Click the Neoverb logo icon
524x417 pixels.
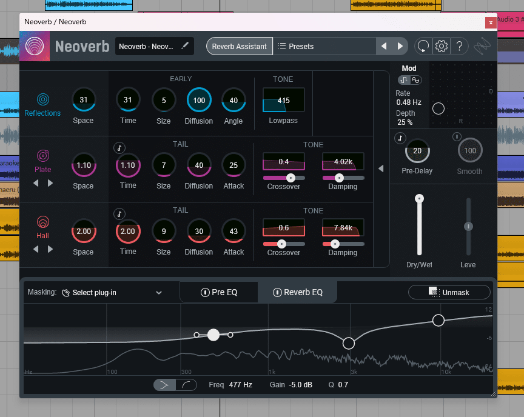coord(35,46)
